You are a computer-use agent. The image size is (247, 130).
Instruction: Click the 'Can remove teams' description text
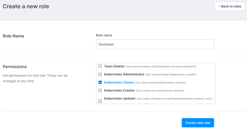tap(161, 67)
